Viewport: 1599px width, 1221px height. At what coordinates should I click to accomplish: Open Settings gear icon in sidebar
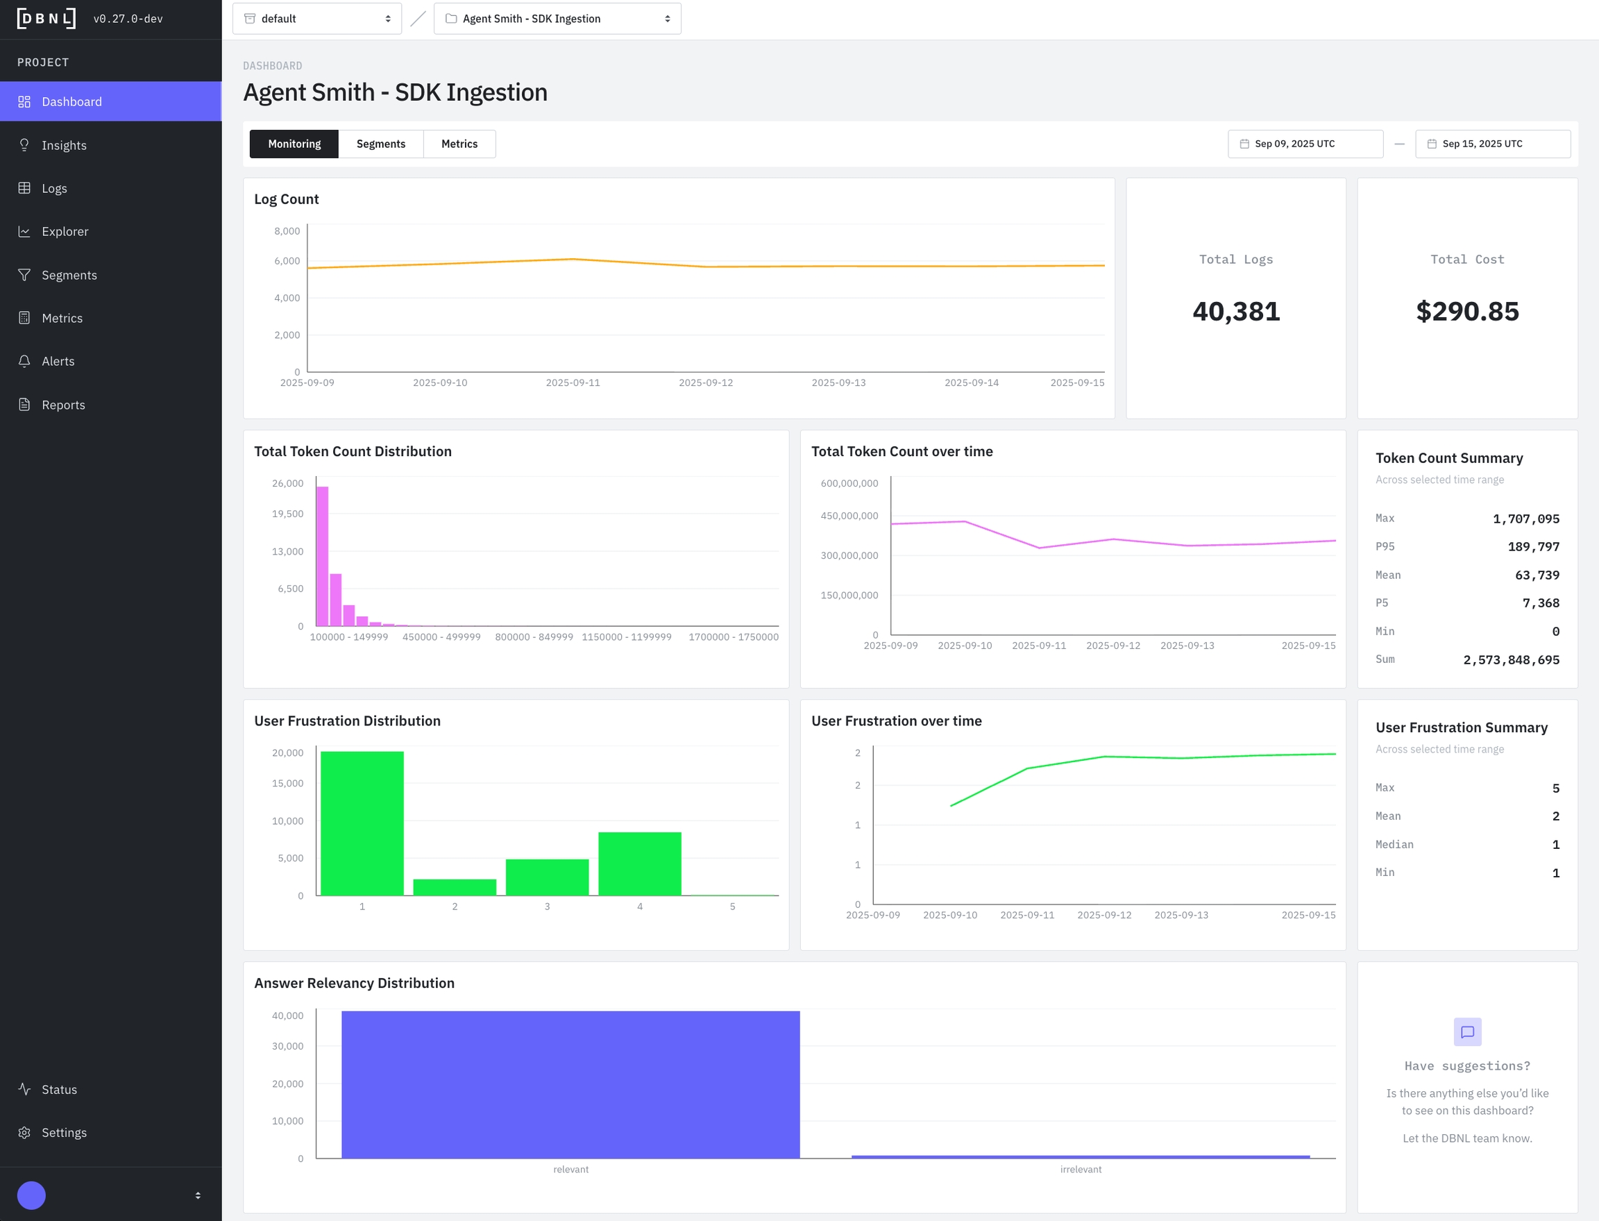point(24,1132)
